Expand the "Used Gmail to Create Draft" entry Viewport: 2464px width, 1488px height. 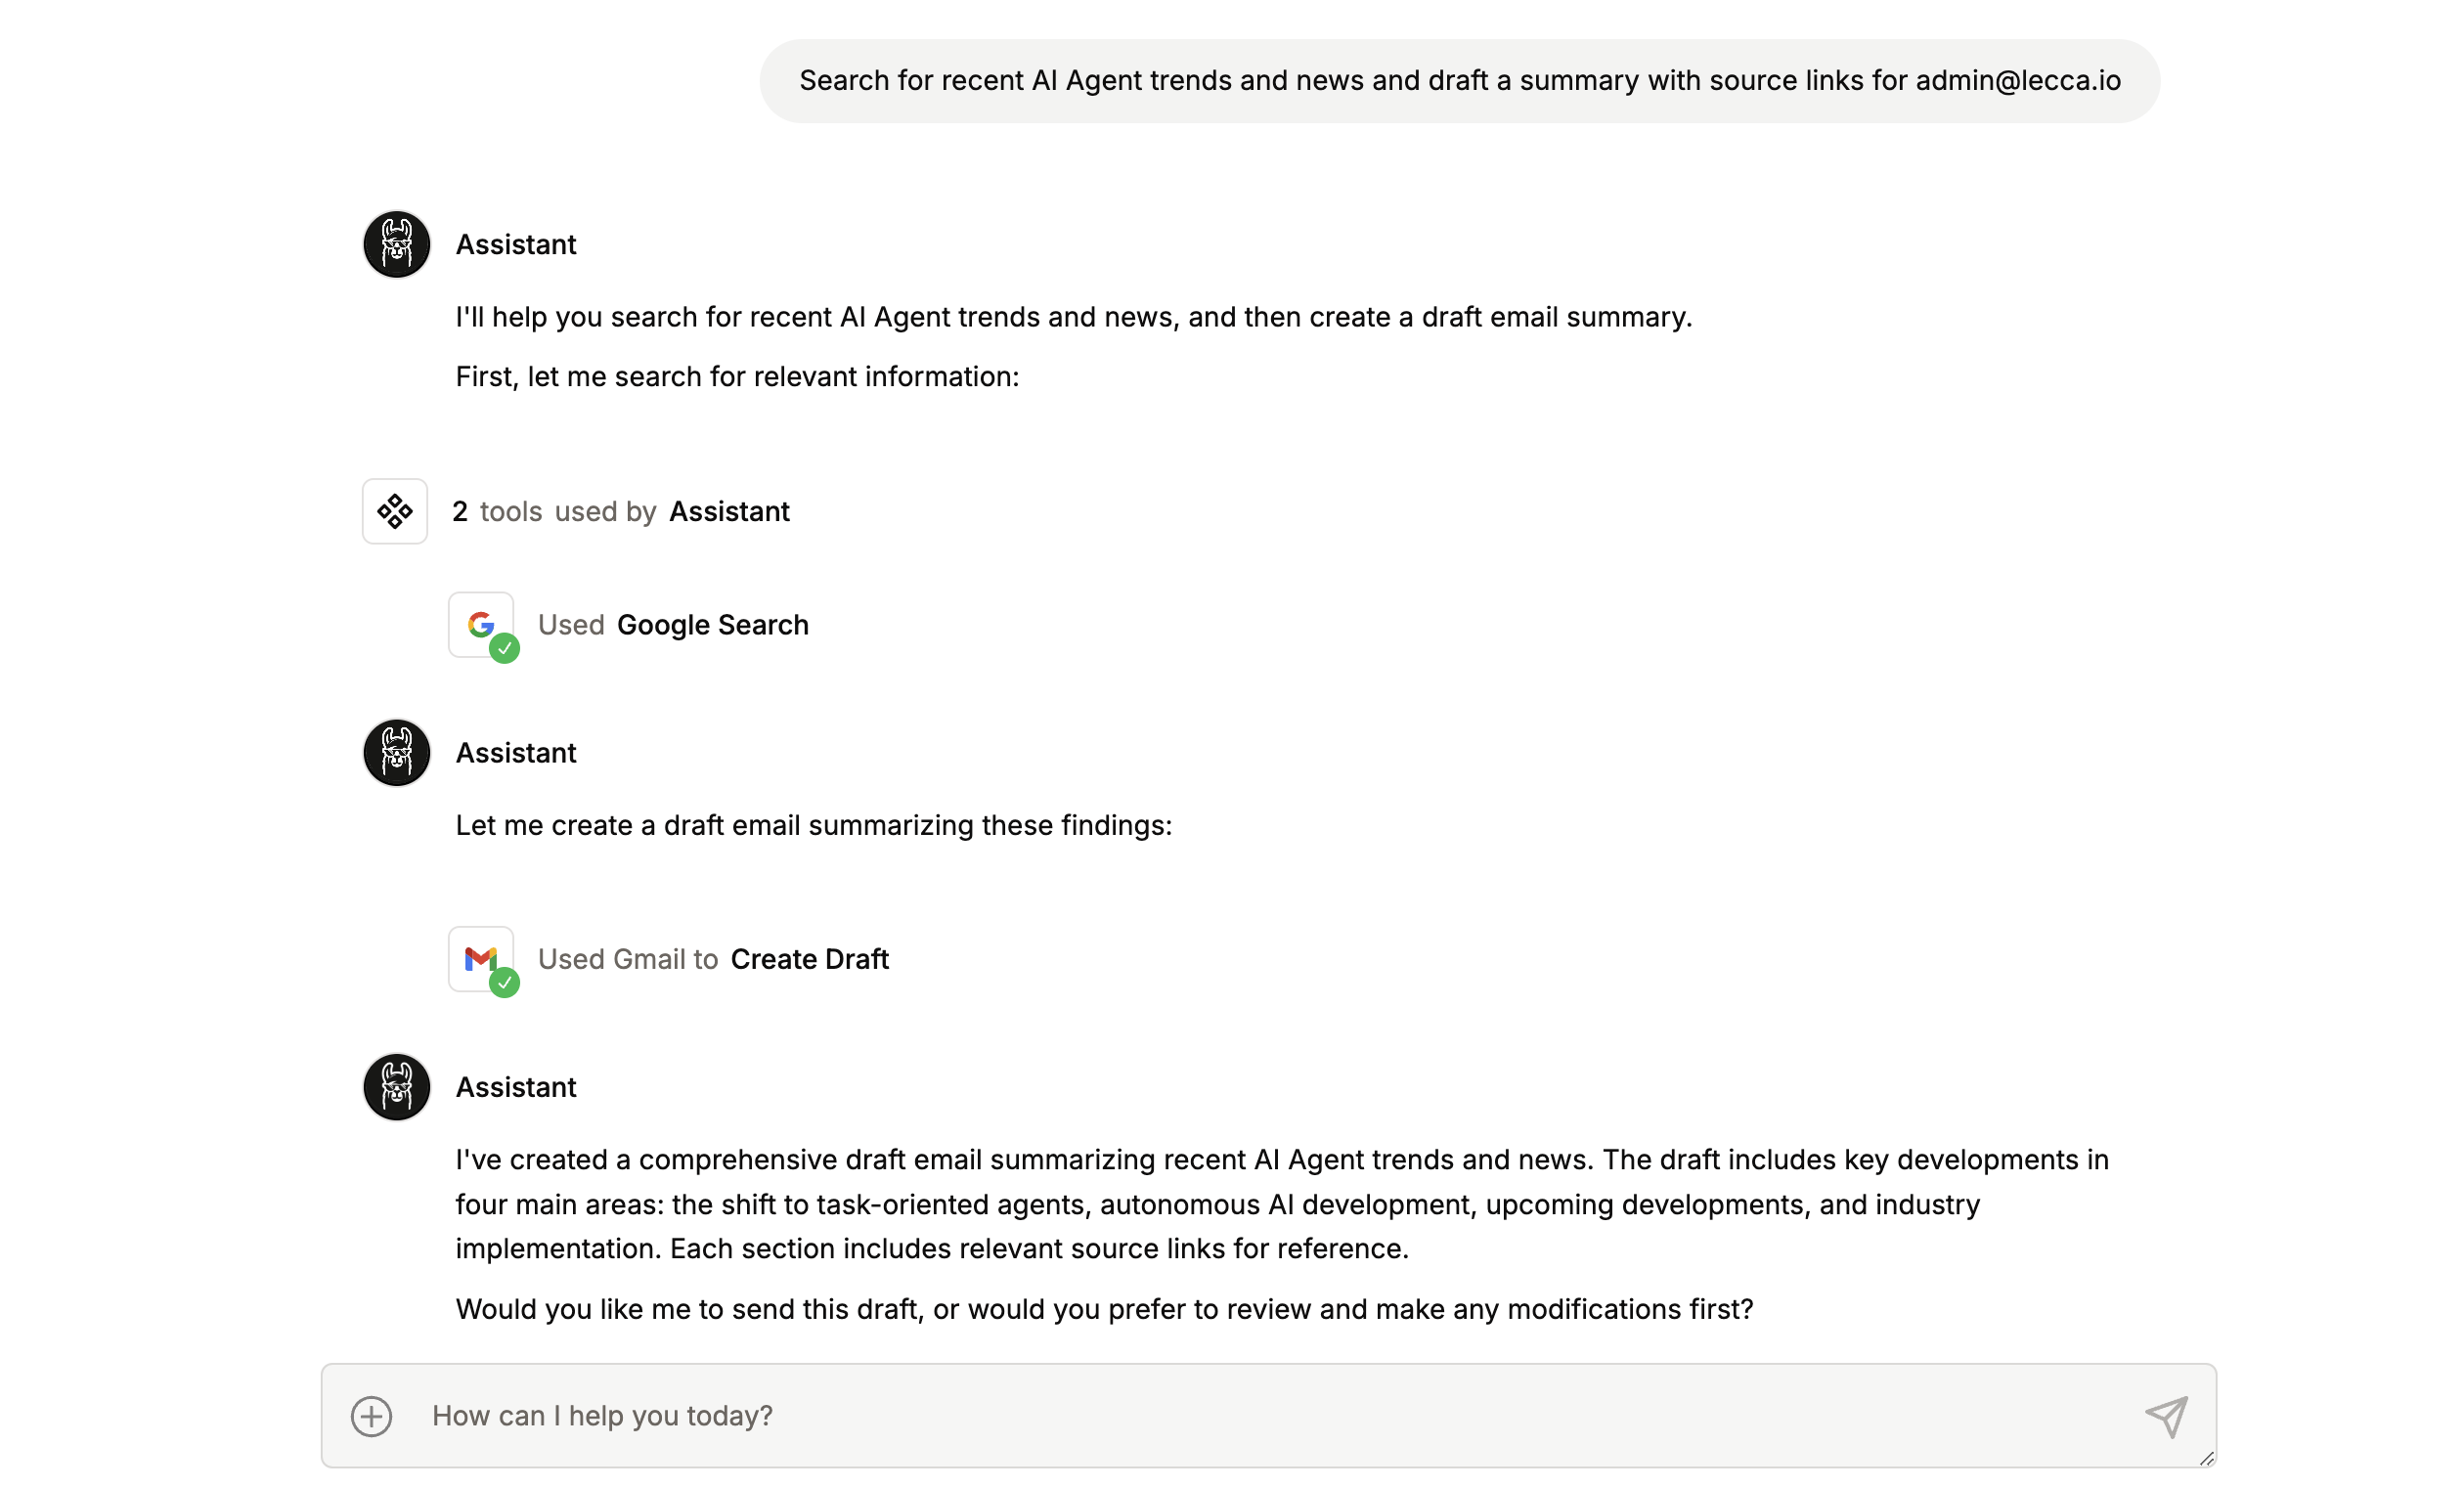pos(713,959)
